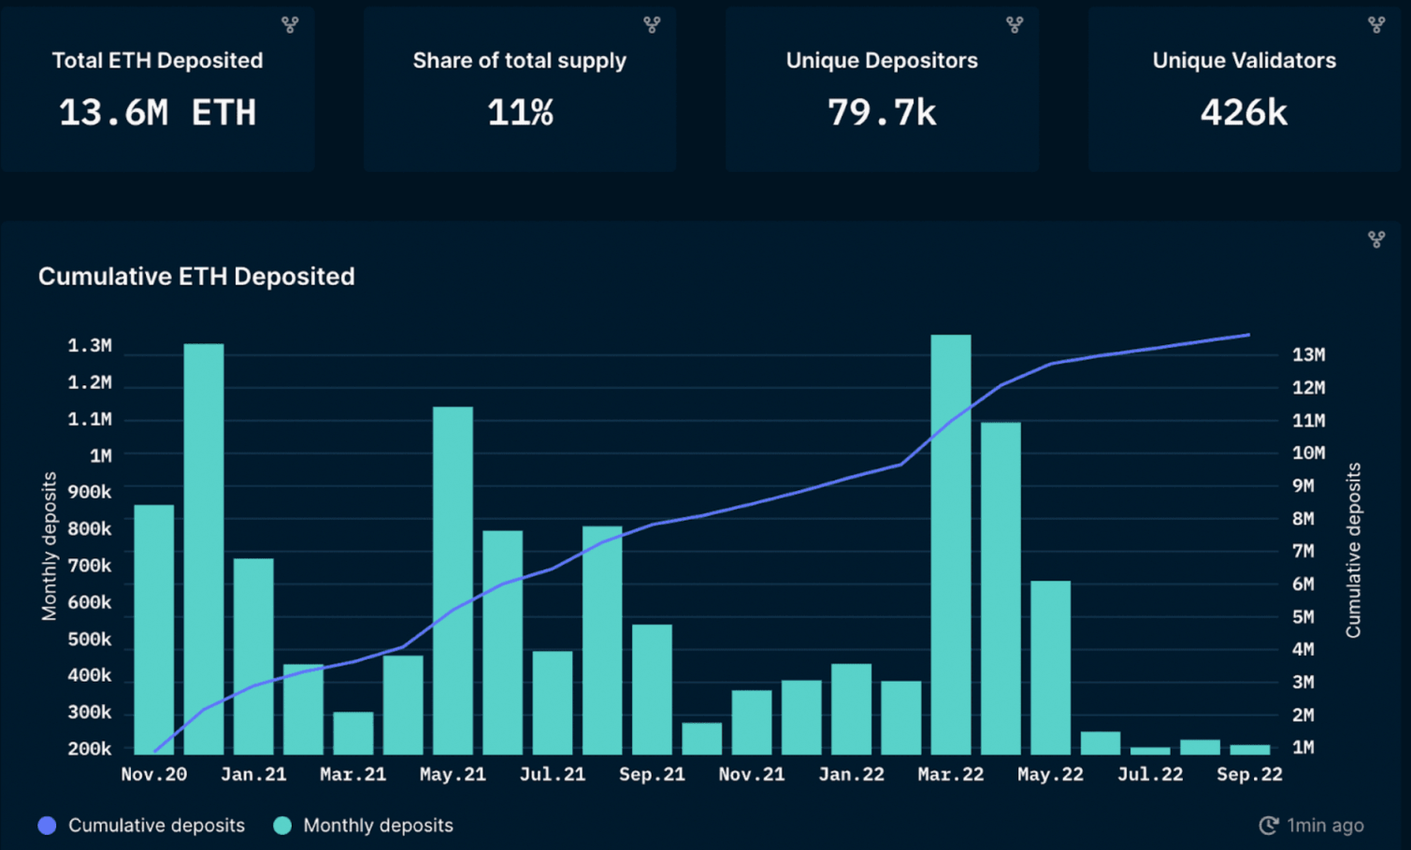This screenshot has height=850, width=1411.
Task: Click the 426k Unique Validators value
Action: pos(1244,113)
